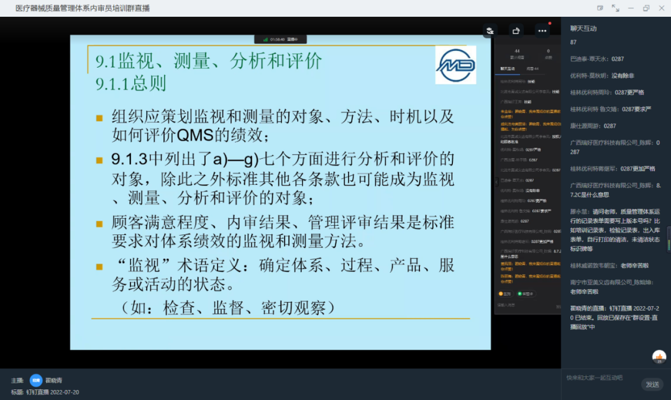Click host 霍晓青's blue avatar
Screen dimensions: 671x400
[36, 380]
